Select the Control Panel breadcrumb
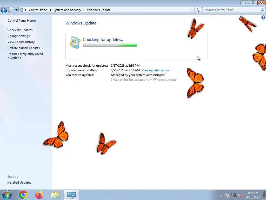This screenshot has height=200, width=266. pyautogui.click(x=38, y=10)
